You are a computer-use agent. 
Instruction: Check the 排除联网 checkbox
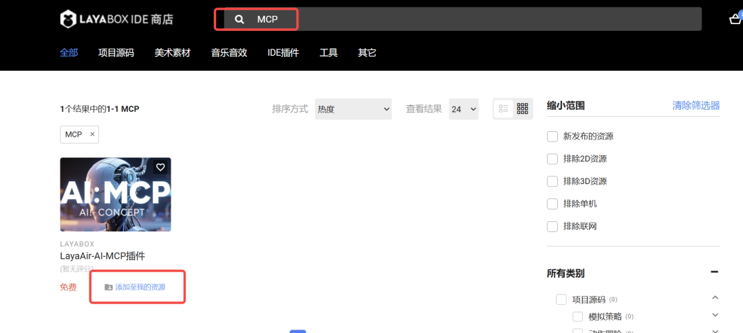(552, 226)
